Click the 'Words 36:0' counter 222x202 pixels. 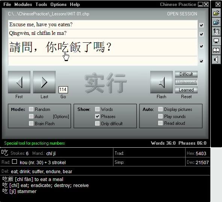(x=163, y=143)
